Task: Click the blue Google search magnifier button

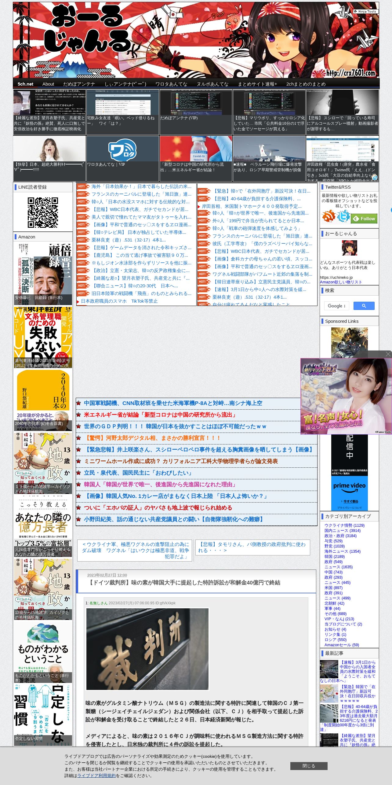Action: point(364,306)
